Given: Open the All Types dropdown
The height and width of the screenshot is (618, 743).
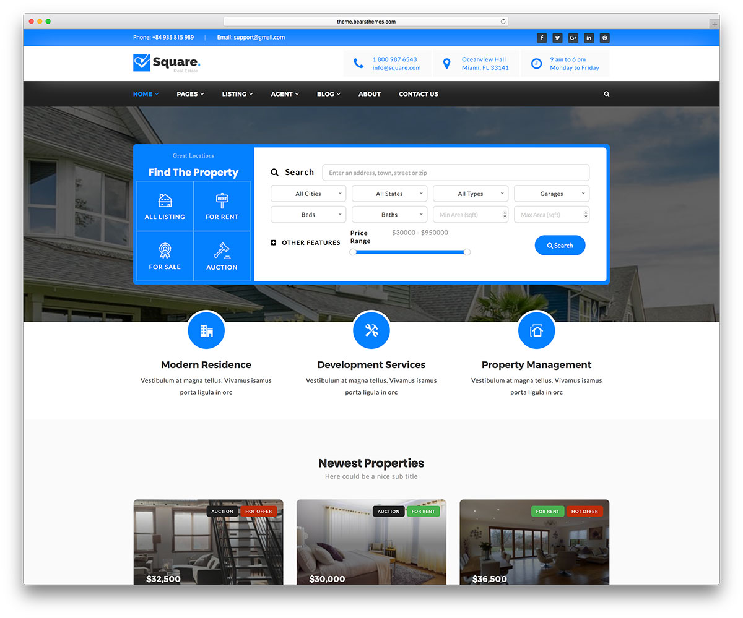Looking at the screenshot, I should click(x=471, y=194).
